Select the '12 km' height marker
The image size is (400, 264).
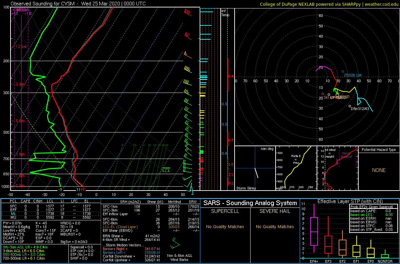(21, 47)
